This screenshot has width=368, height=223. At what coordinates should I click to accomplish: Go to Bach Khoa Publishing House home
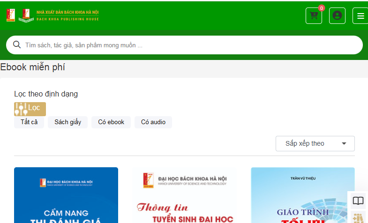[68, 15]
